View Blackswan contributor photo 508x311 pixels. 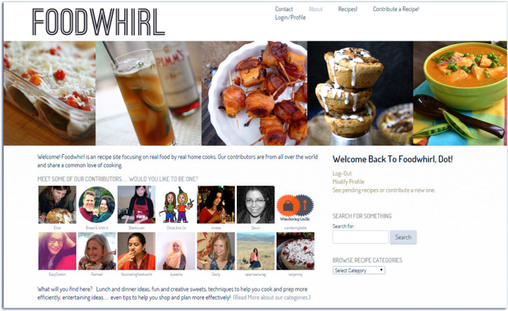click(137, 205)
